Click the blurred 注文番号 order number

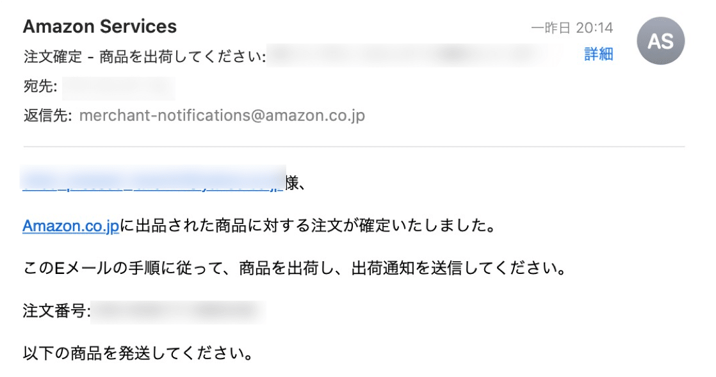click(177, 312)
